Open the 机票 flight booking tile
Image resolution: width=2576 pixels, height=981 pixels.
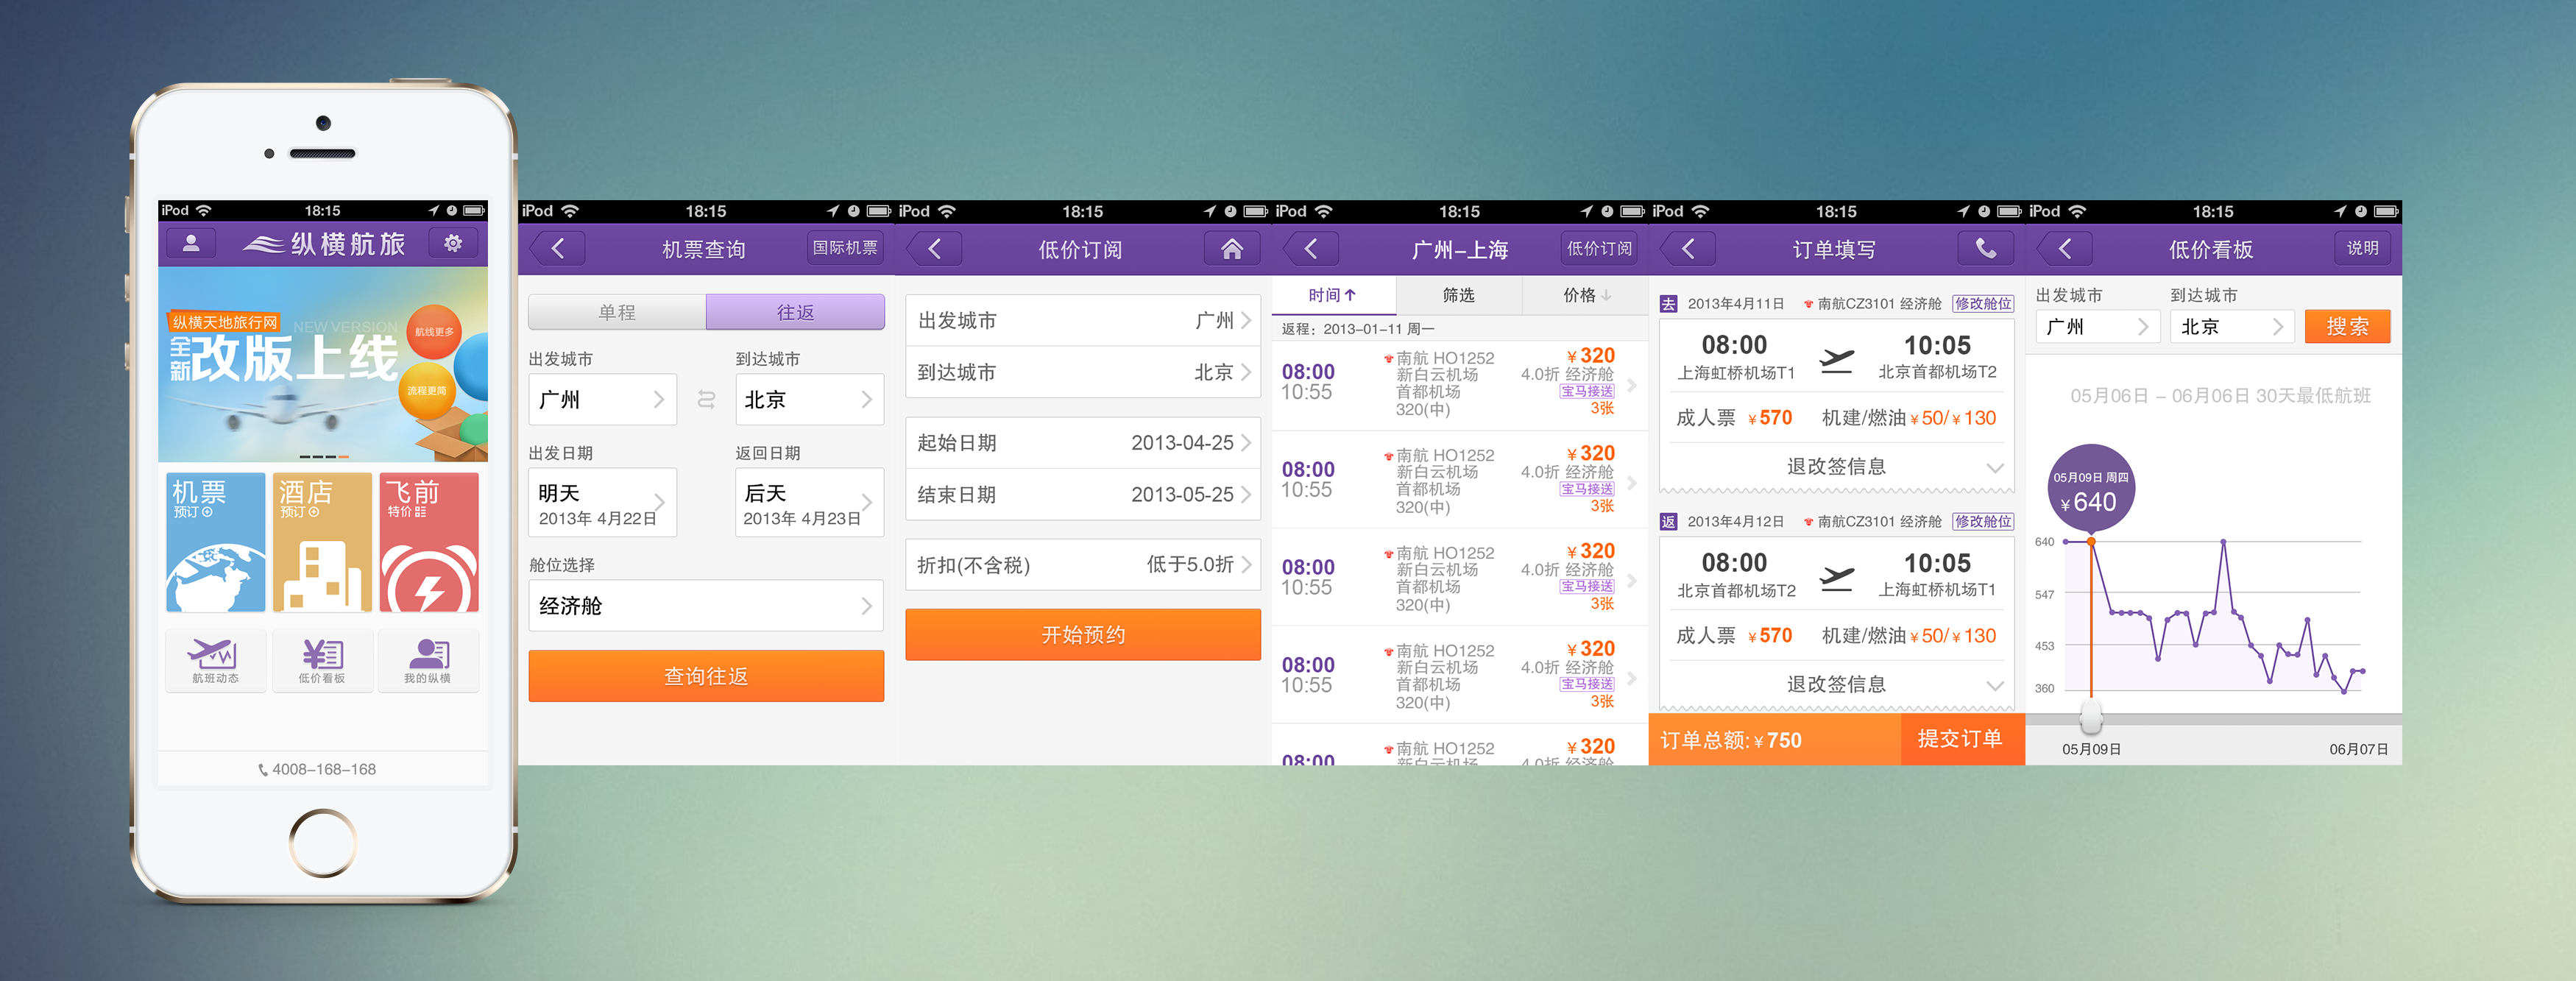tap(216, 542)
